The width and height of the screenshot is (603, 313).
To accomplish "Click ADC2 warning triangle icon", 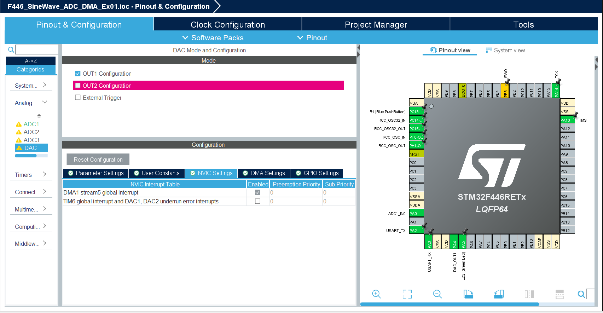I will coord(19,132).
